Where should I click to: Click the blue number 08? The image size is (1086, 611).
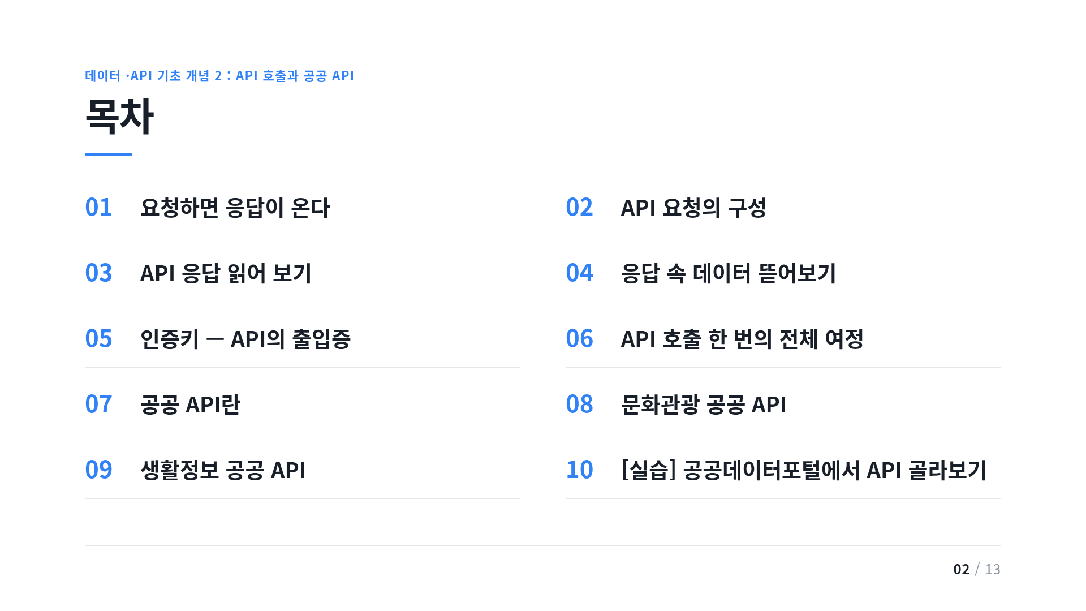pyautogui.click(x=579, y=405)
